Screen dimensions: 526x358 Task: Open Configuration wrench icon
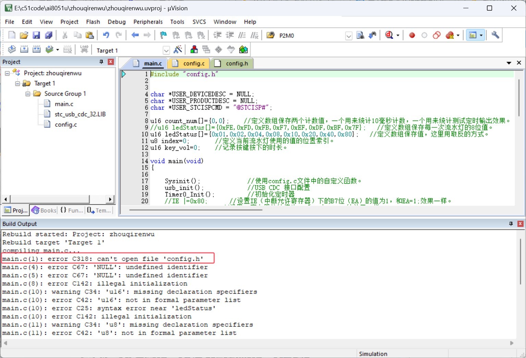pos(495,35)
